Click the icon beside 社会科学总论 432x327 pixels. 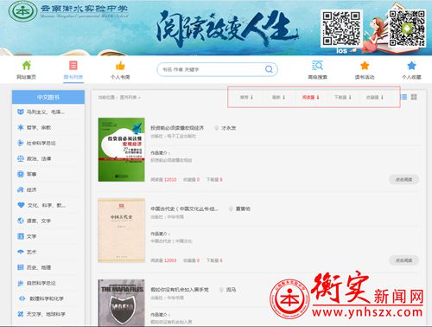click(x=20, y=143)
